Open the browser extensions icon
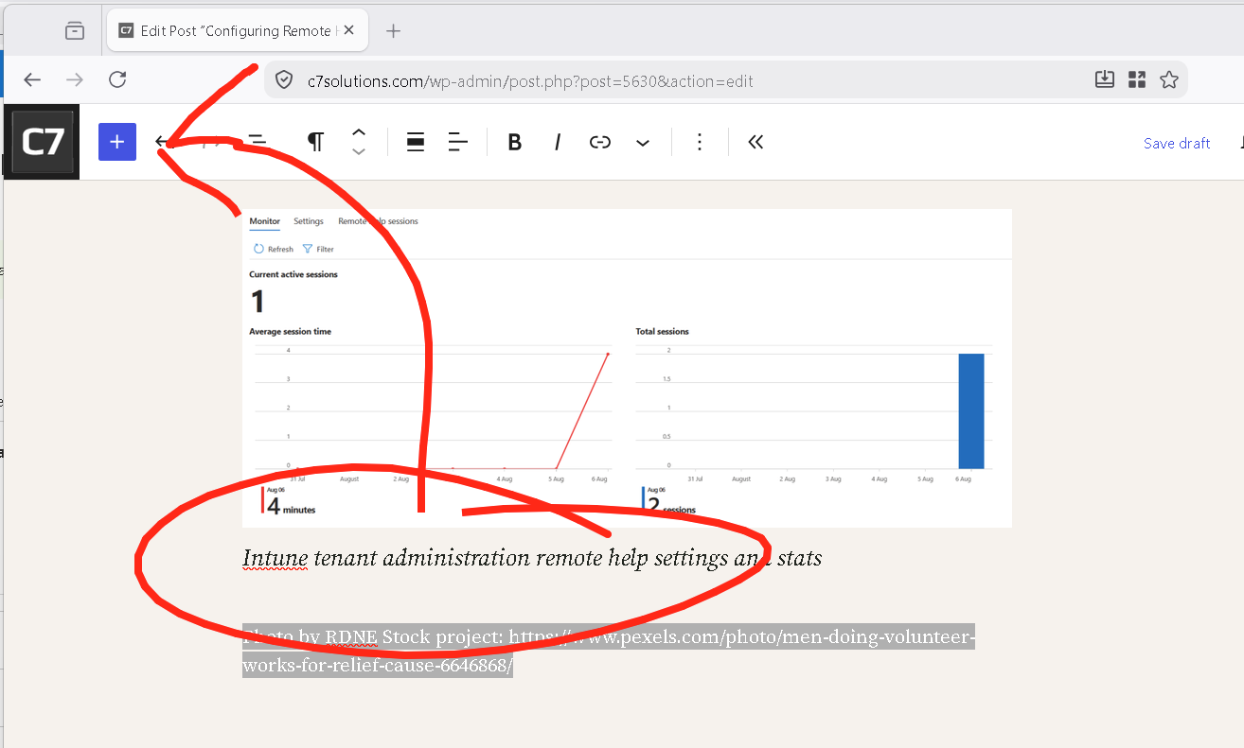Image resolution: width=1244 pixels, height=748 pixels. pyautogui.click(x=1137, y=80)
